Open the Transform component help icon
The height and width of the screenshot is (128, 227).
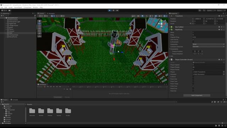(x=219, y=16)
